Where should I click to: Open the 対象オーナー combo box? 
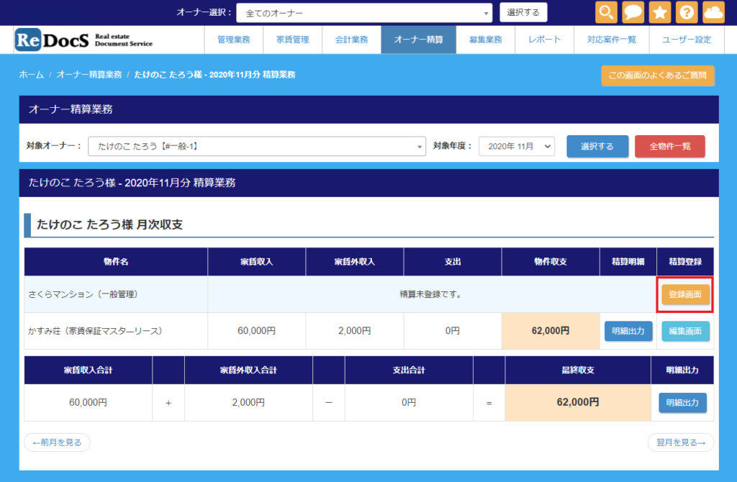[257, 146]
